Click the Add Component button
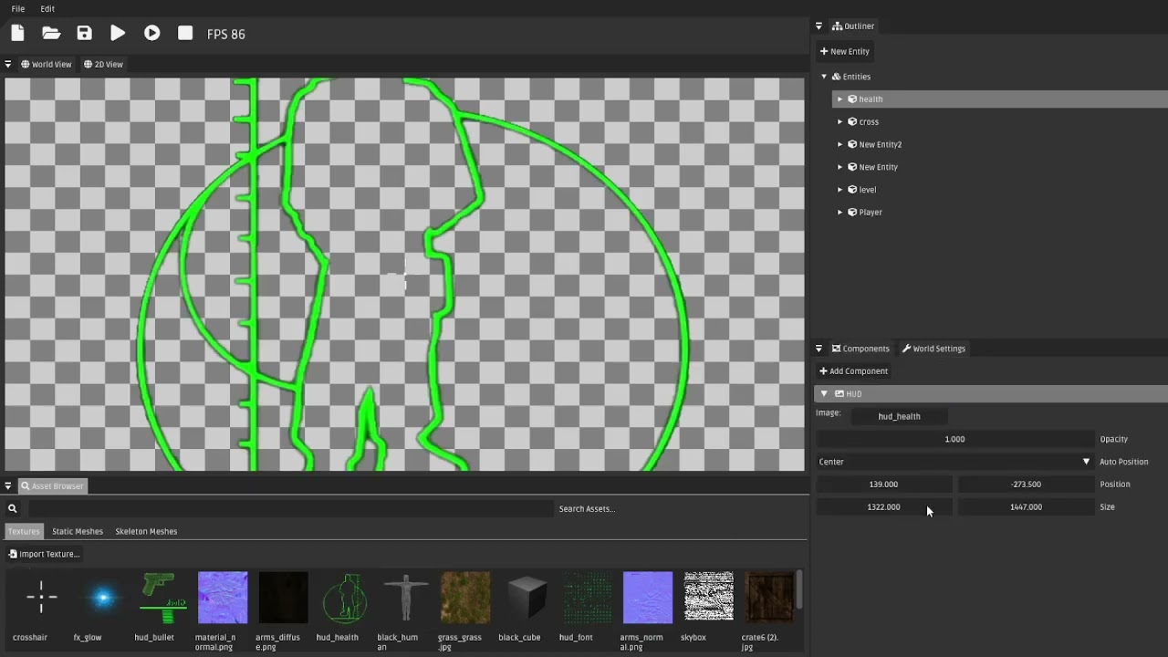Screen dimensions: 1168x657 [854, 371]
